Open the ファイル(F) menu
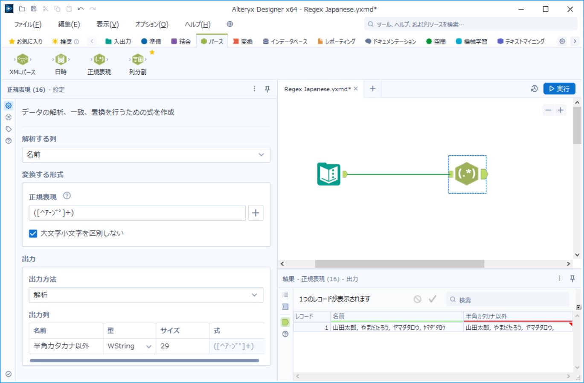The image size is (584, 383). click(28, 24)
